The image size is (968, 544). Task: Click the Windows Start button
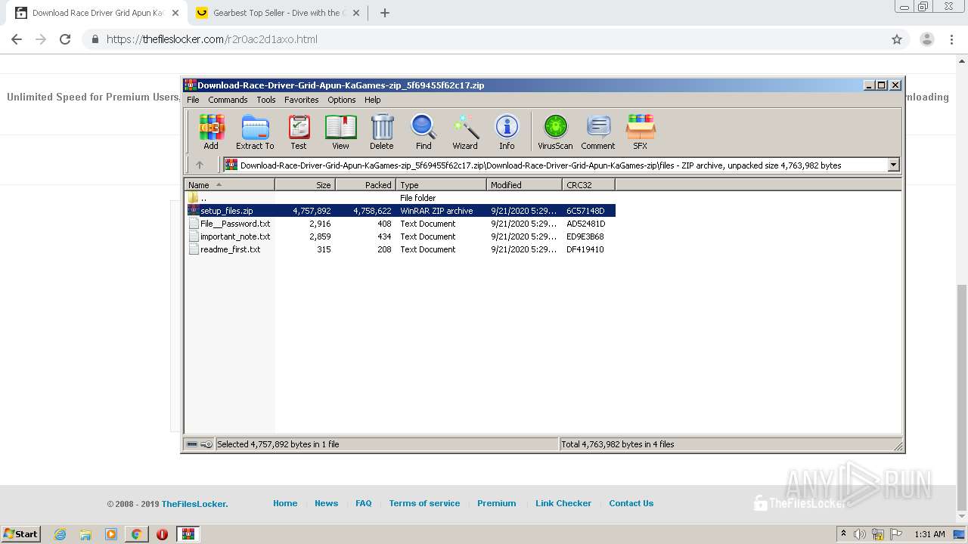point(20,533)
